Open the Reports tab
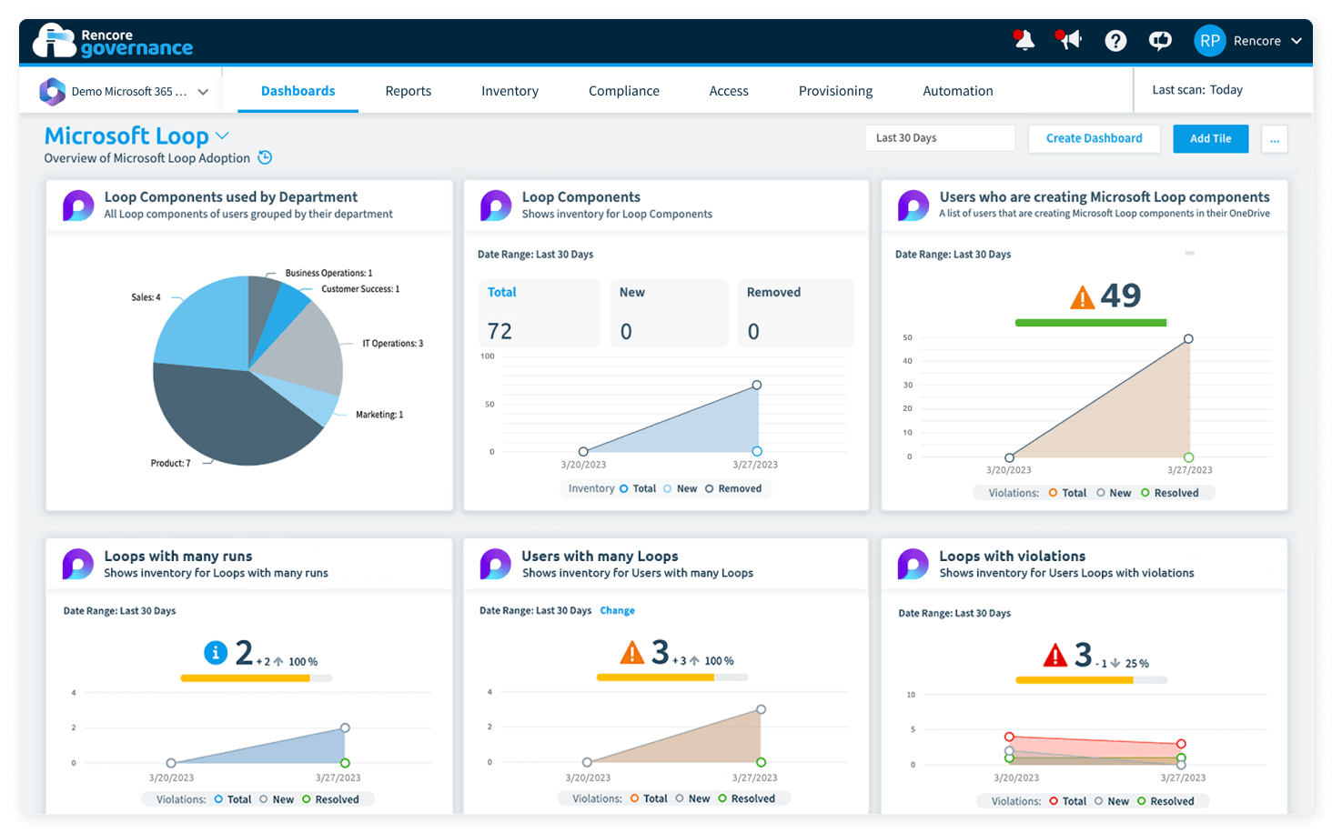Screen dimensions: 1332x833 click(408, 91)
